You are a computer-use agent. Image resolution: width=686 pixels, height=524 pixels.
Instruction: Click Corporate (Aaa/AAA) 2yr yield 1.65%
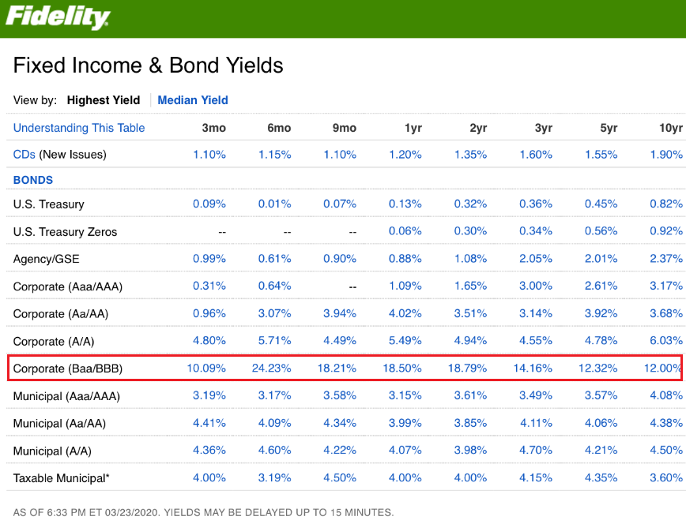[470, 286]
